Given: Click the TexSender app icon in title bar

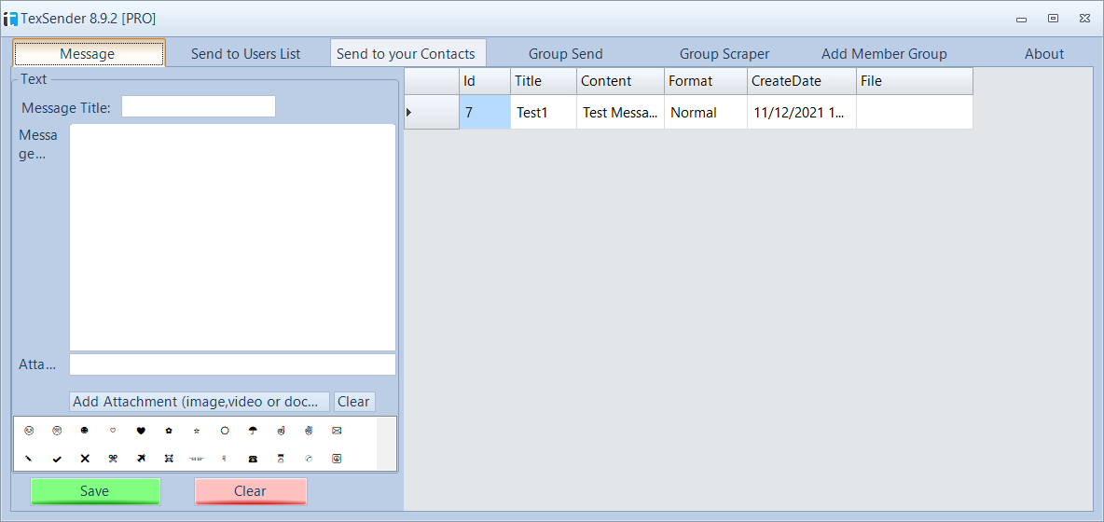Looking at the screenshot, I should tap(10, 19).
